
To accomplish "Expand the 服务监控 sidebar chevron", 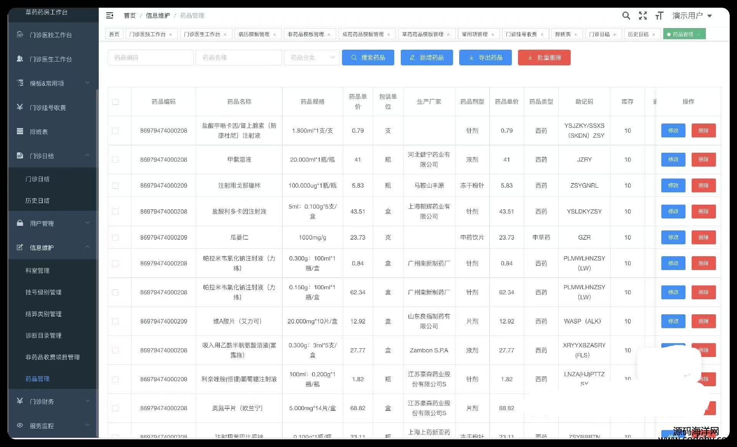I will pyautogui.click(x=87, y=425).
